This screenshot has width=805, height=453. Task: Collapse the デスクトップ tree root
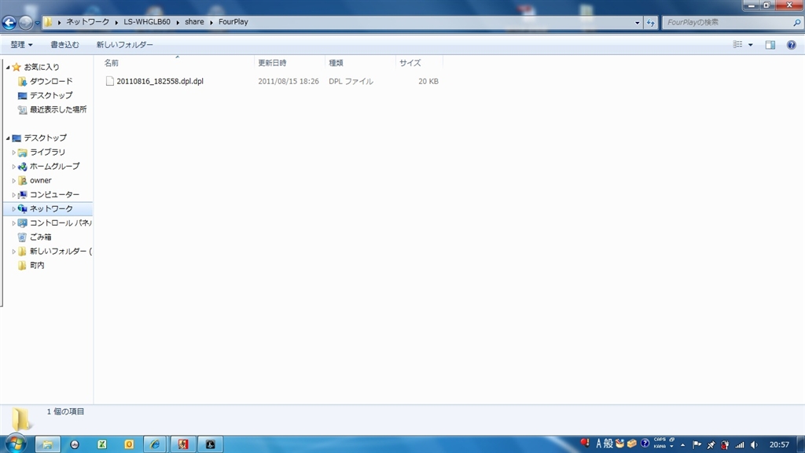point(8,138)
